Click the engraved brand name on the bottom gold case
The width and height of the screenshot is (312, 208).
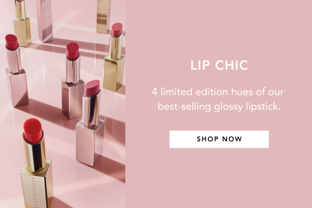33,191
